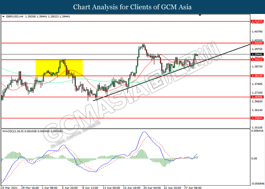Click the 20 Apr 04:00 time label
Viewport: 265px width, 189px height.
coord(152,187)
